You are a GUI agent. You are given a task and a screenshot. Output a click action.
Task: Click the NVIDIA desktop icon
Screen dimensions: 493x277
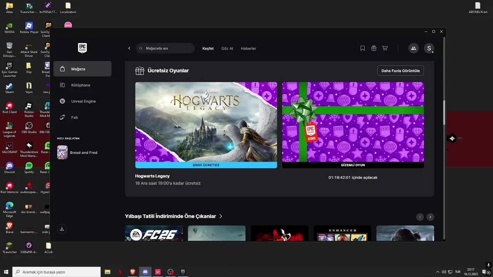click(10, 28)
